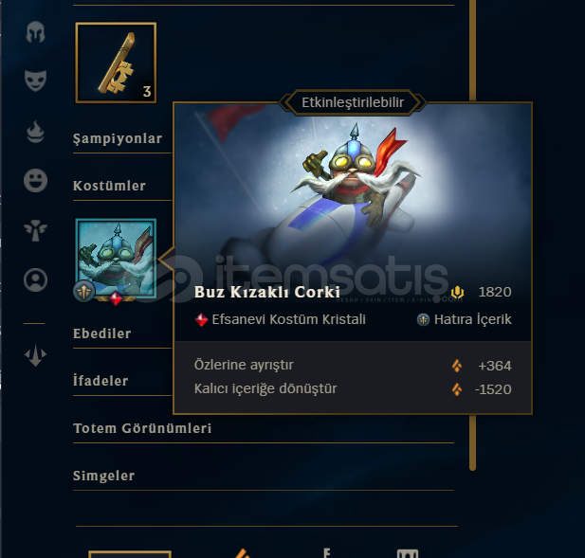This screenshot has width=585, height=558.
Task: Click the legacy badge on Corki thumbnail
Action: 84,291
